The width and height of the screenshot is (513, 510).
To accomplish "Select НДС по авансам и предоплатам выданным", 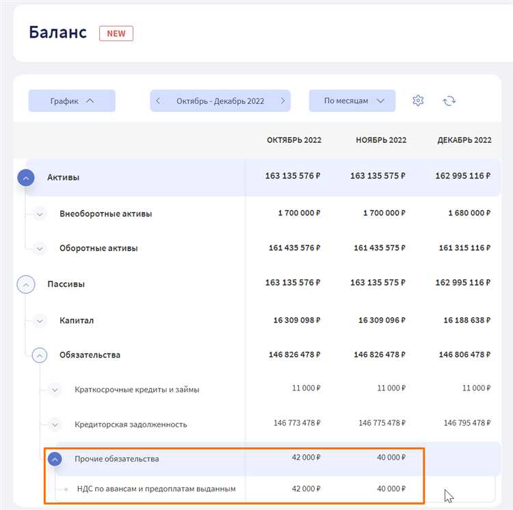I will [155, 489].
